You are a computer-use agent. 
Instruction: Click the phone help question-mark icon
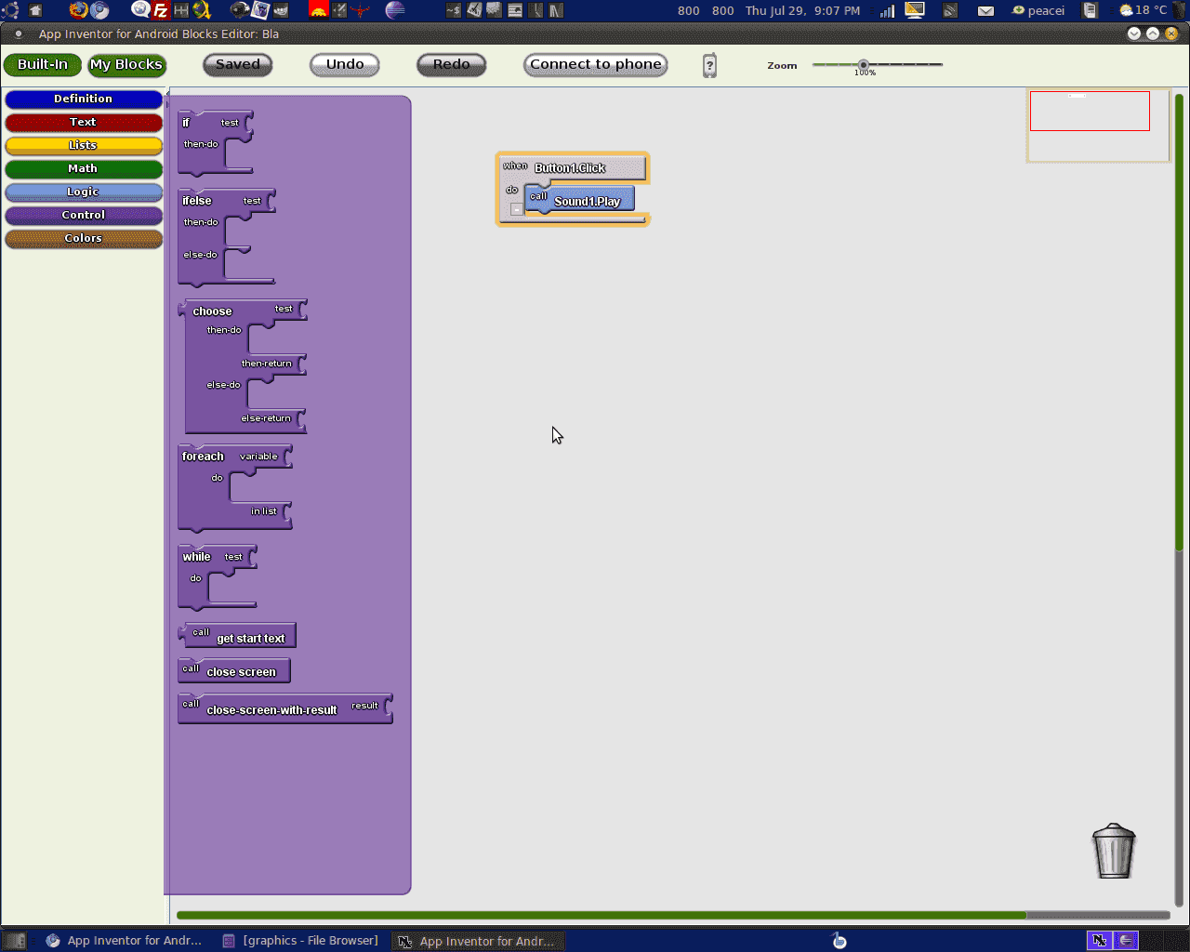click(709, 65)
